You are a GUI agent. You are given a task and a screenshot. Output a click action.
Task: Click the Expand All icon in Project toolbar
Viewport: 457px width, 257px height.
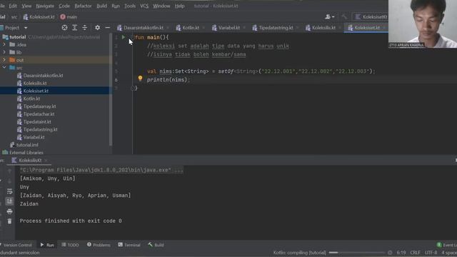tap(74, 27)
